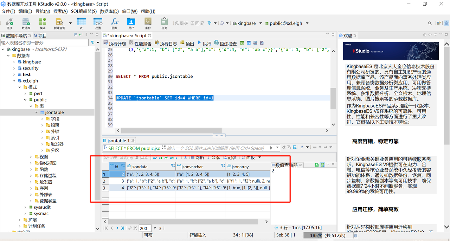Select the *<kingbase> Script editor tab
Image resolution: width=450 pixels, height=241 pixels.
coord(127,35)
